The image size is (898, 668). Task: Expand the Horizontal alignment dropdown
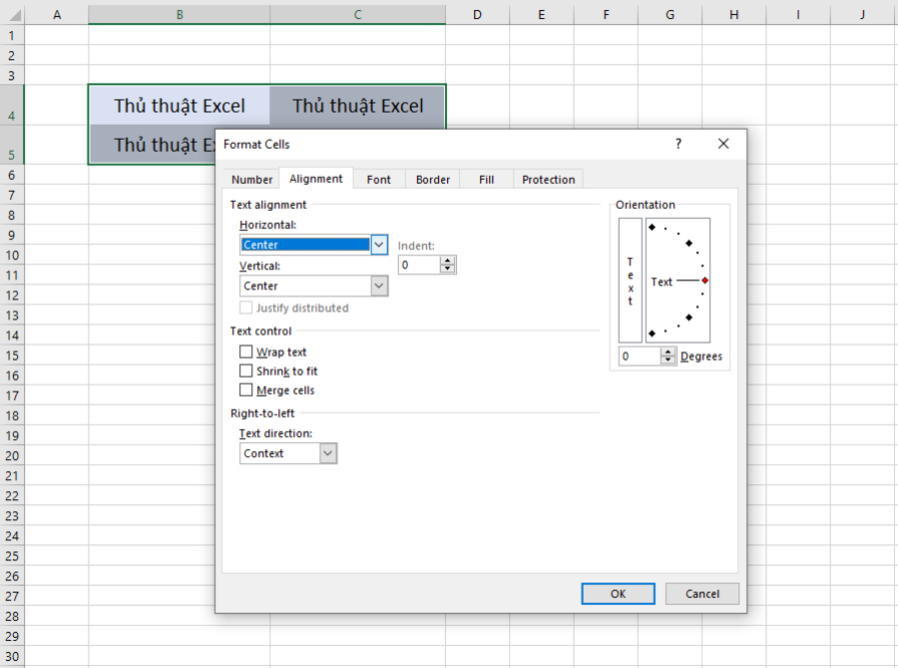(379, 245)
